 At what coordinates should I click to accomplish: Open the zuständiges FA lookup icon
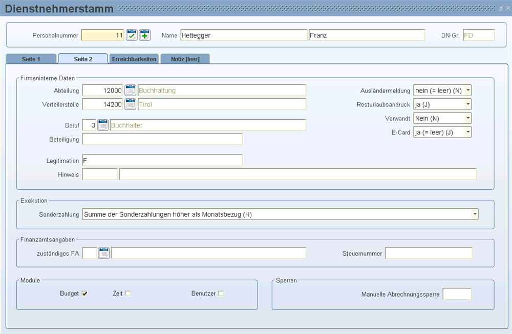(104, 253)
